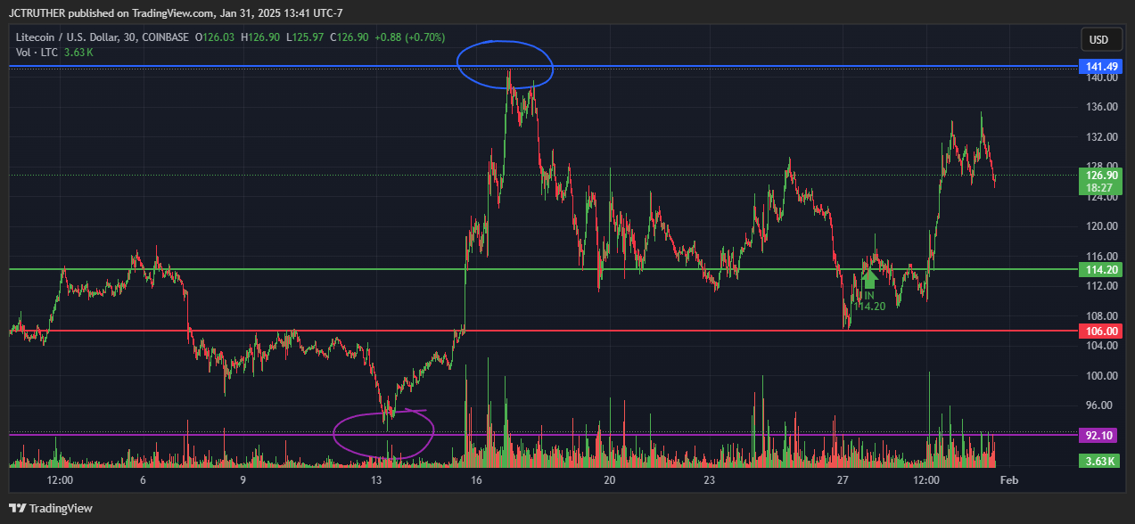
Task: Click the 23 date label on time axis
Action: click(710, 480)
